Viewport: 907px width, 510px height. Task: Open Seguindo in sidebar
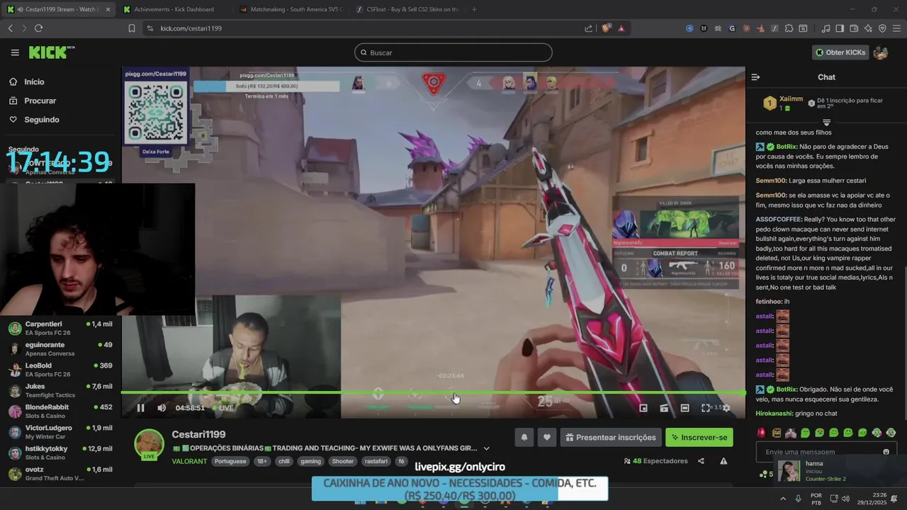coord(41,120)
